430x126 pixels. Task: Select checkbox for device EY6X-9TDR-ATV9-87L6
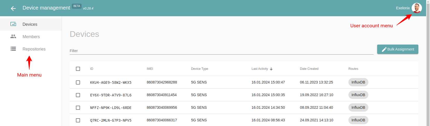point(78,95)
